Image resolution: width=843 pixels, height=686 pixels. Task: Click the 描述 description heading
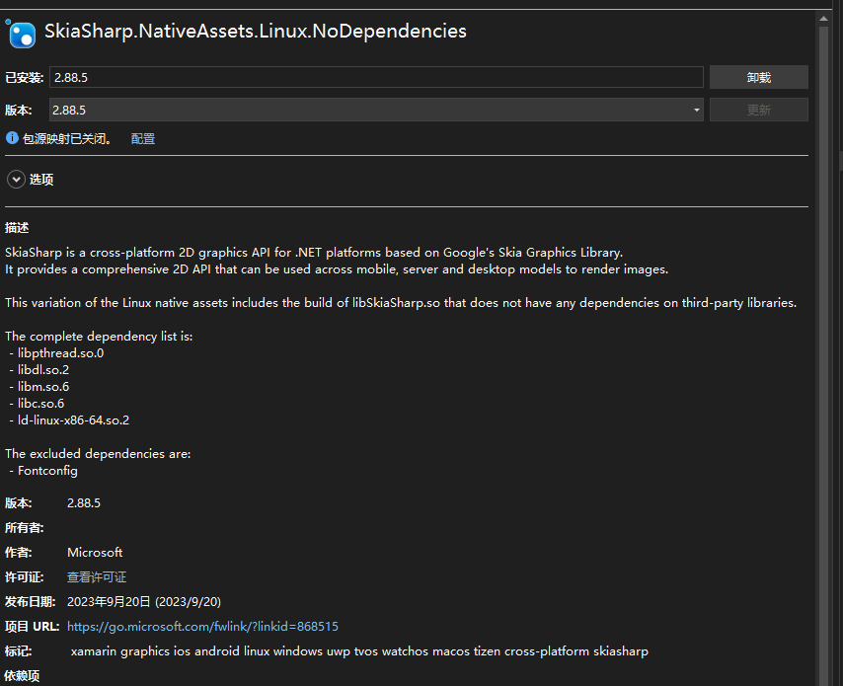17,228
